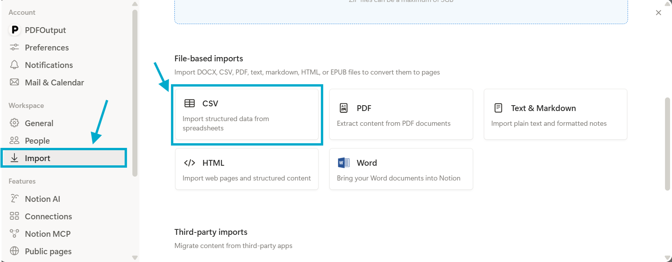Click the 'Account' section label
Screen dimensions: 672x262
pos(22,12)
